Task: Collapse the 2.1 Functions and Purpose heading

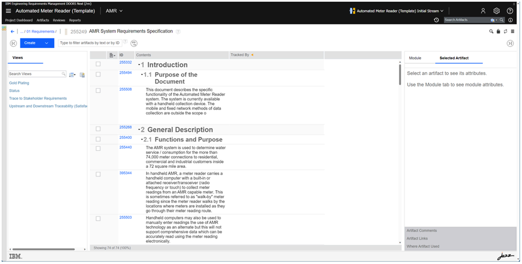Action: (x=142, y=139)
